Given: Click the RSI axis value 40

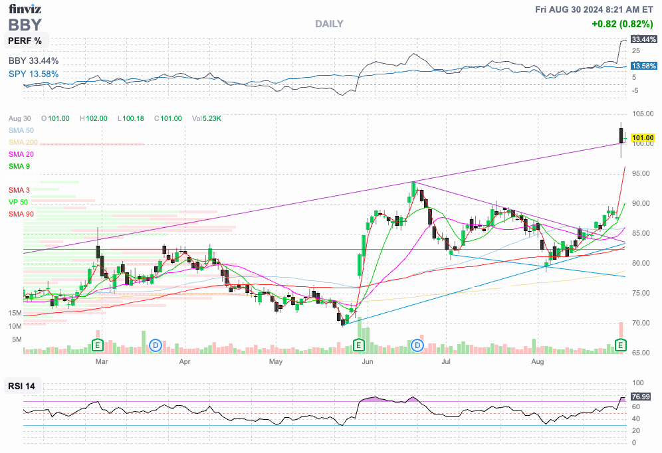Looking at the screenshot, I should (x=636, y=419).
